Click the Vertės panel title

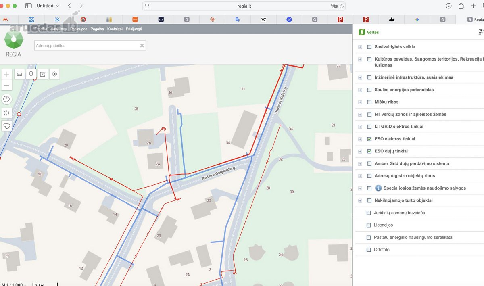tap(373, 32)
